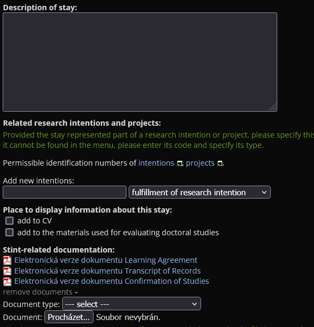Click the Soubor nevybrán file status label
The height and width of the screenshot is (327, 314).
pyautogui.click(x=128, y=317)
